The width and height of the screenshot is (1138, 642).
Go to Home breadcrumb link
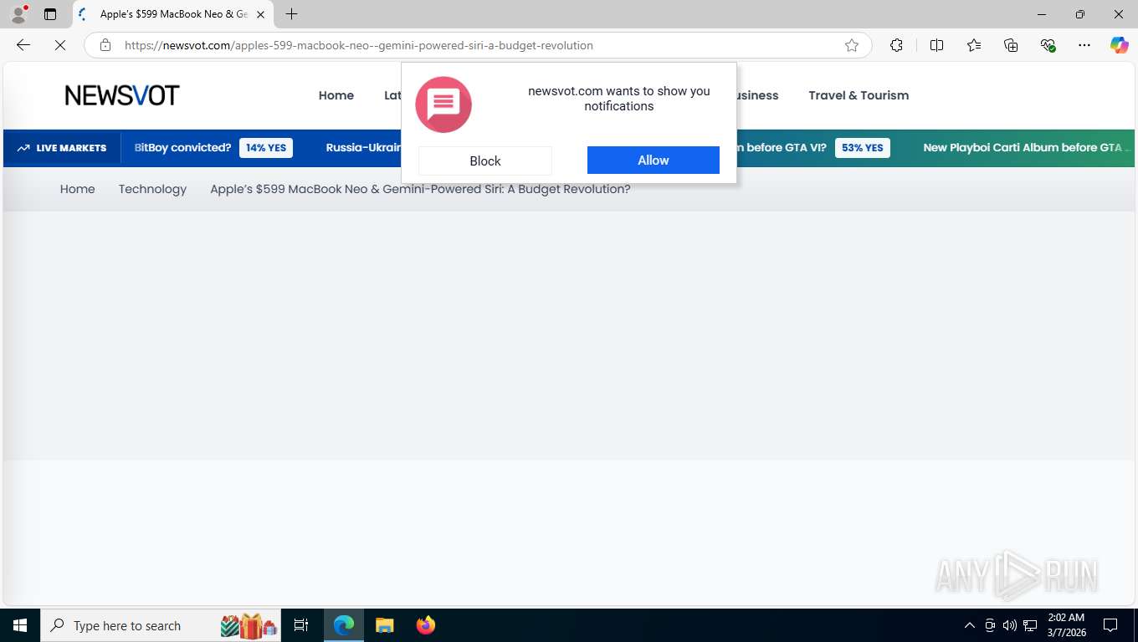(x=77, y=189)
